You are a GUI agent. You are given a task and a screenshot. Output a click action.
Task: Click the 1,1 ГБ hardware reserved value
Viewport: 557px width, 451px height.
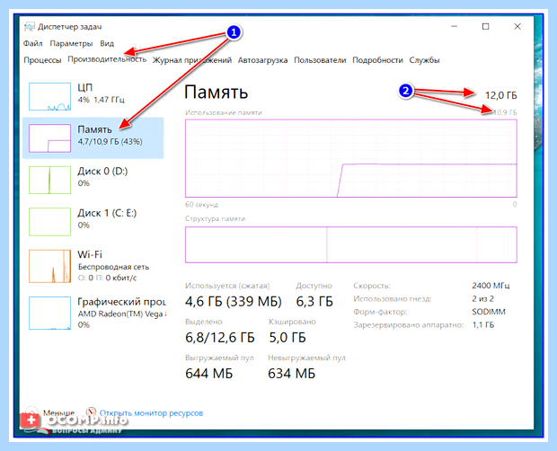click(x=482, y=324)
